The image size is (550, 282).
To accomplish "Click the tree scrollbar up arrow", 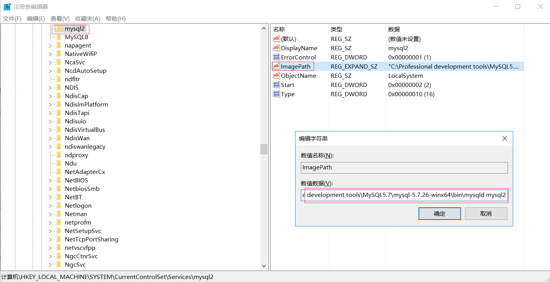I will 264,28.
